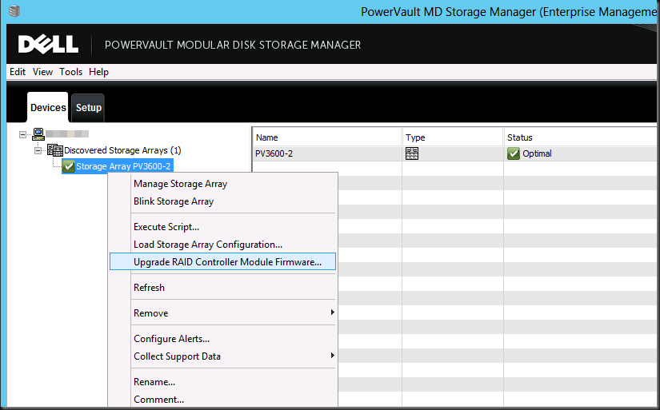The height and width of the screenshot is (410, 660).
Task: Choose Rename... from context menu
Action: (x=222, y=382)
